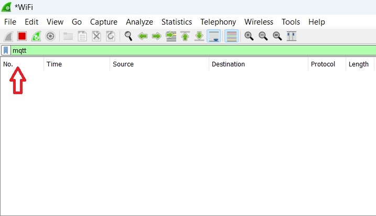Open a capture file folder icon

[x=68, y=37]
